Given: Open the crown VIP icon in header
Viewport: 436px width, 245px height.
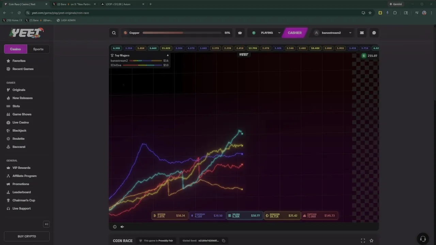Looking at the screenshot, I should tap(240, 33).
